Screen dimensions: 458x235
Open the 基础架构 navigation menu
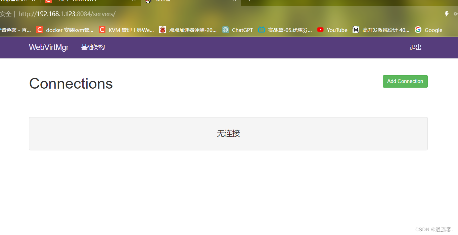93,47
